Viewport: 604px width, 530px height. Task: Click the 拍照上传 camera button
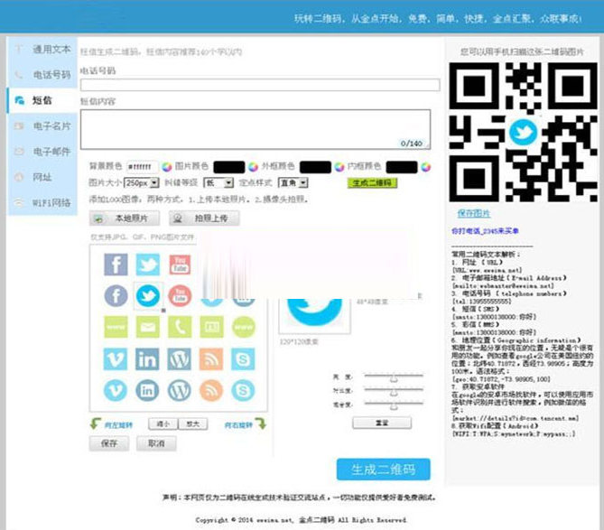click(x=204, y=219)
